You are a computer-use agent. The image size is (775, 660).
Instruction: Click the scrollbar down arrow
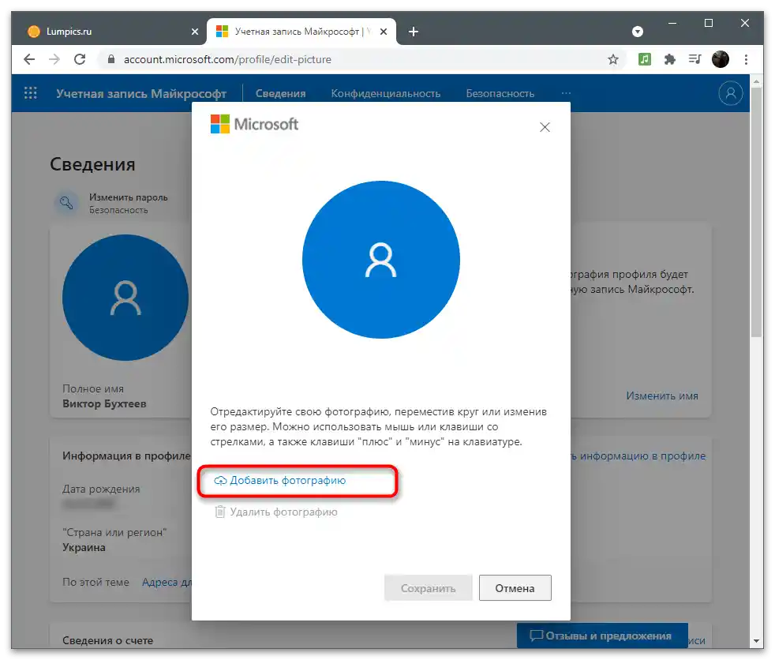pos(756,641)
